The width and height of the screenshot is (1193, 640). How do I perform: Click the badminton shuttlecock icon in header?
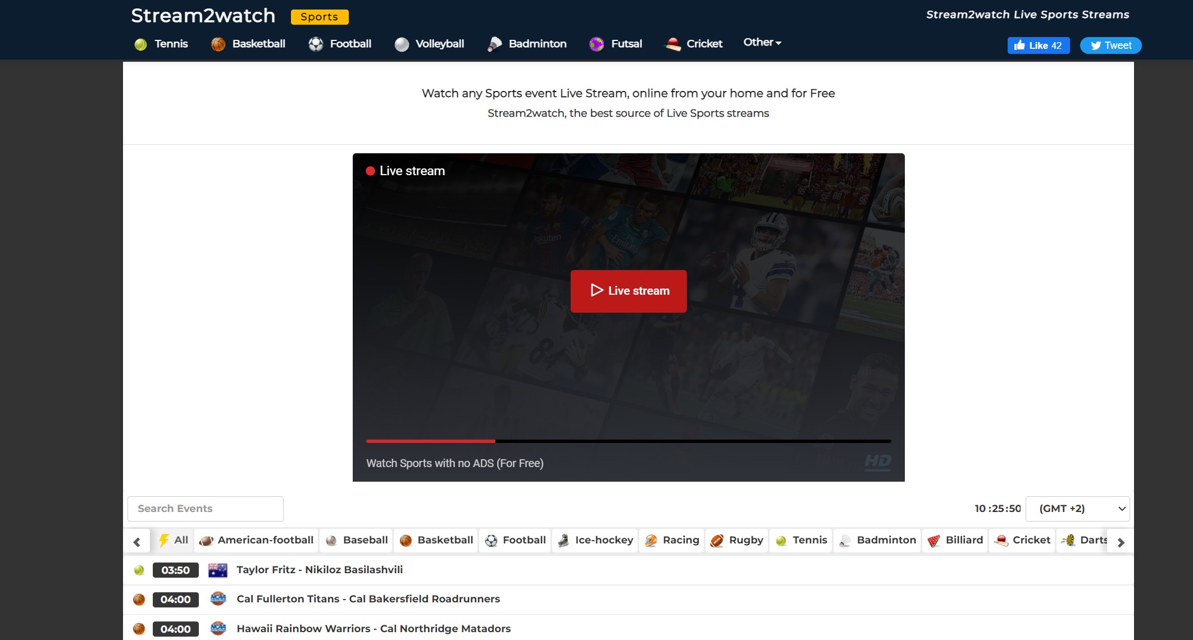[x=494, y=44]
